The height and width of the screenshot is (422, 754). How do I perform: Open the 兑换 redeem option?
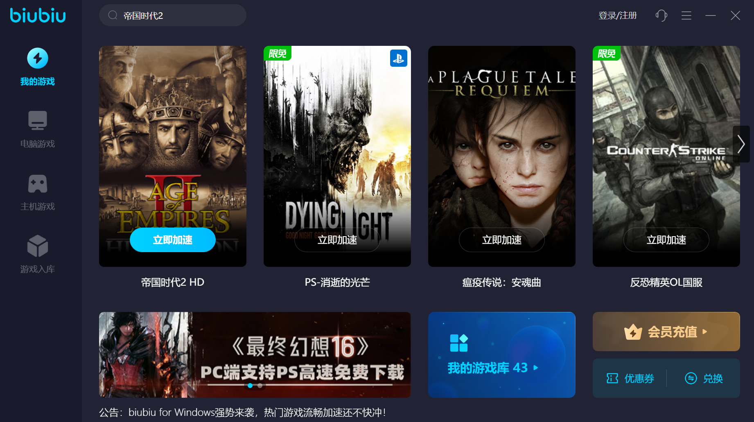tap(704, 378)
